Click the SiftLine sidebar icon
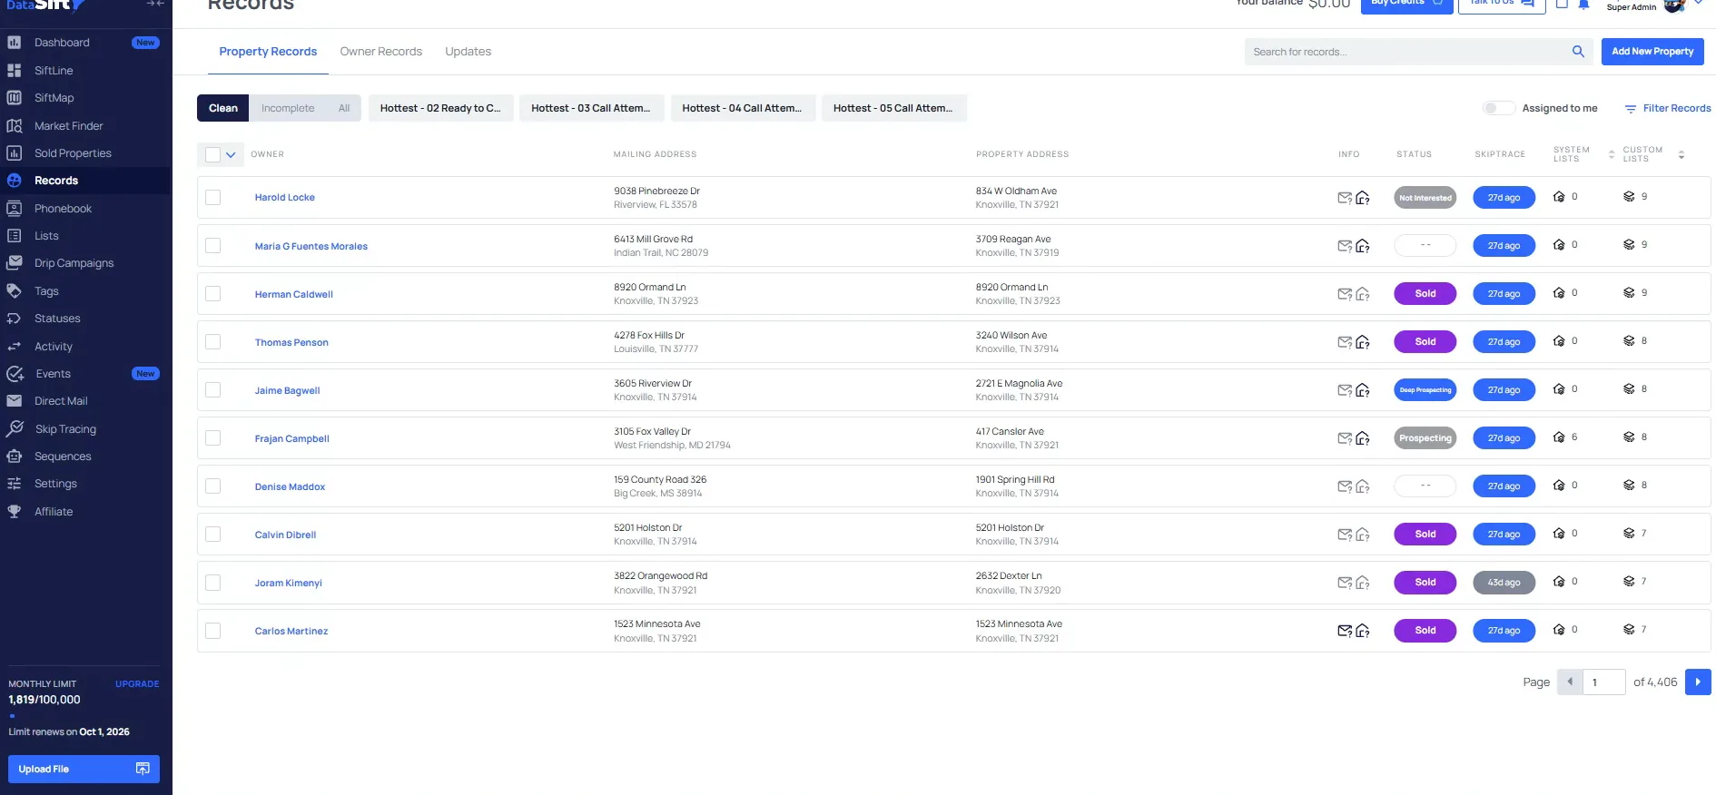This screenshot has width=1716, height=795. coord(15,70)
